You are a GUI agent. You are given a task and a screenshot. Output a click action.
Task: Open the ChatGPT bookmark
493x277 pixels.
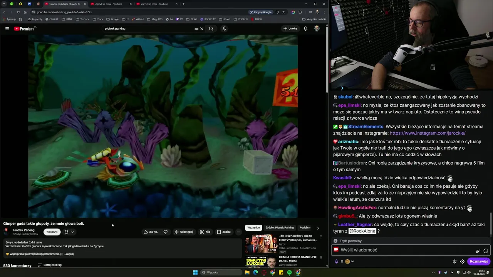click(x=52, y=19)
